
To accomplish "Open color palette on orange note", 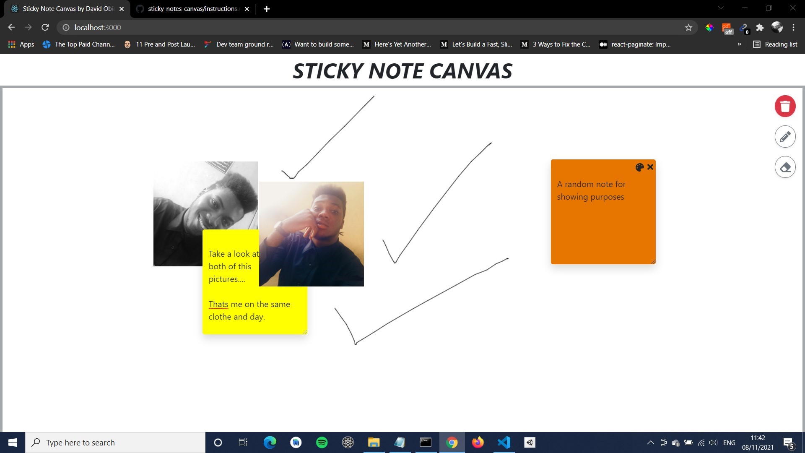I will (x=639, y=167).
